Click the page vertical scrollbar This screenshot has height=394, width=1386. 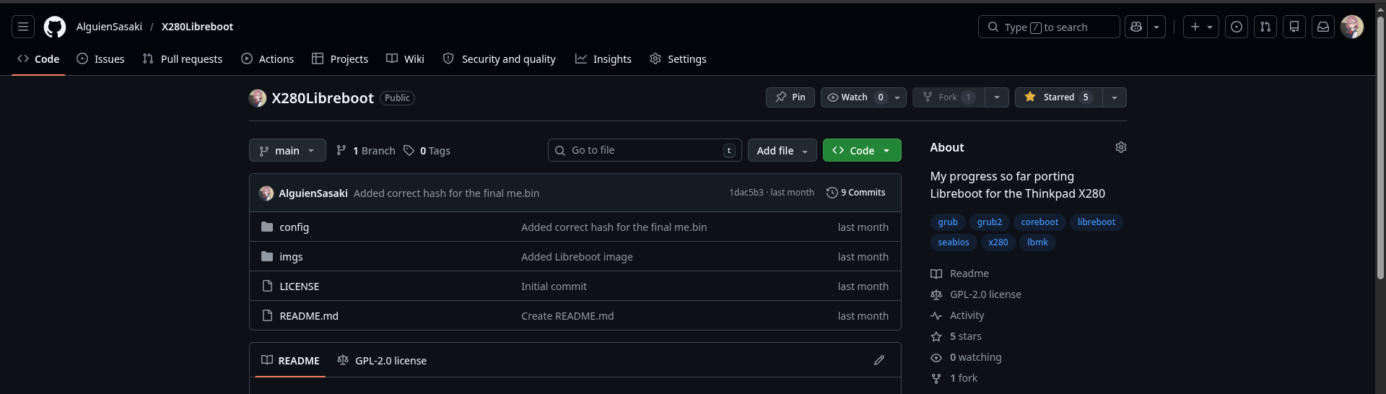[1380, 149]
